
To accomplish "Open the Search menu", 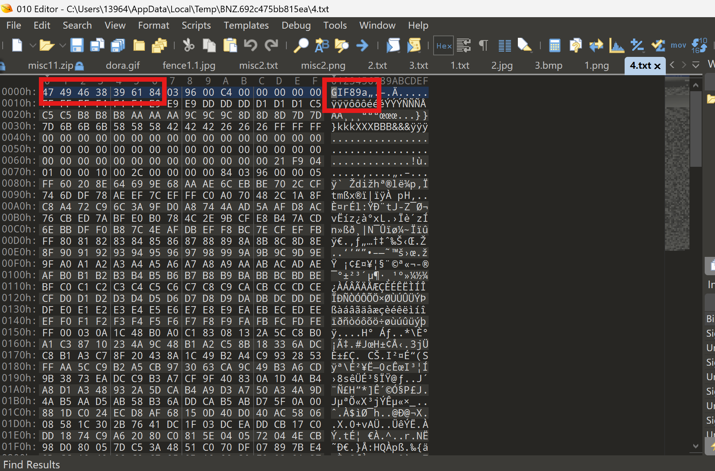I will (77, 26).
